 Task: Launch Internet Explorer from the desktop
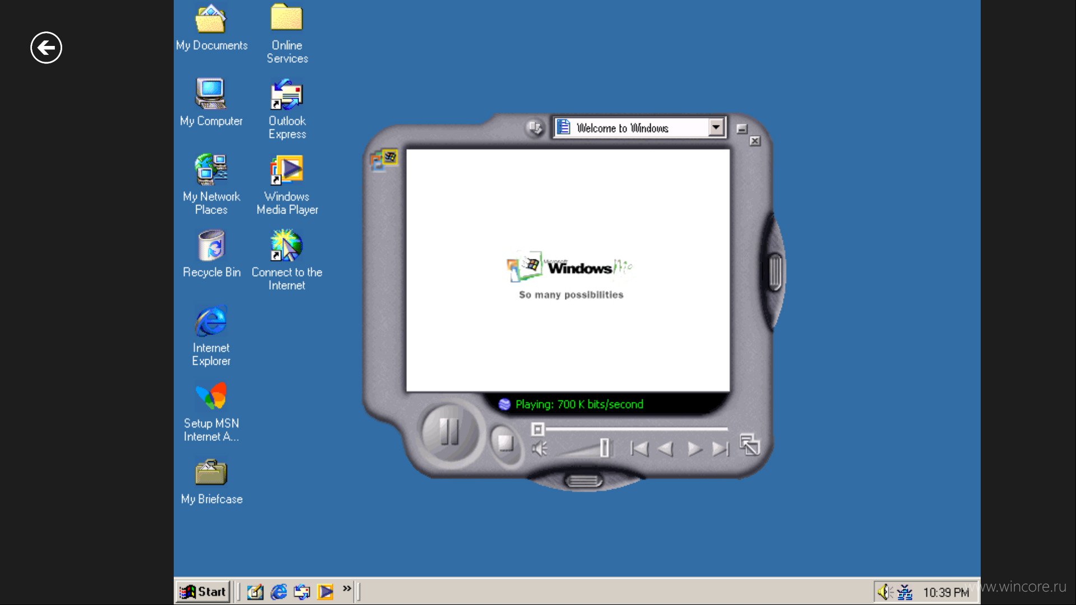[211, 336]
